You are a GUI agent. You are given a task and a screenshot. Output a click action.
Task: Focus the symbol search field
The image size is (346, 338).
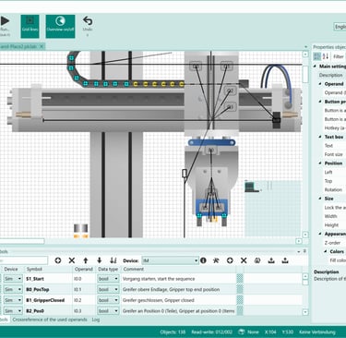tap(24, 260)
